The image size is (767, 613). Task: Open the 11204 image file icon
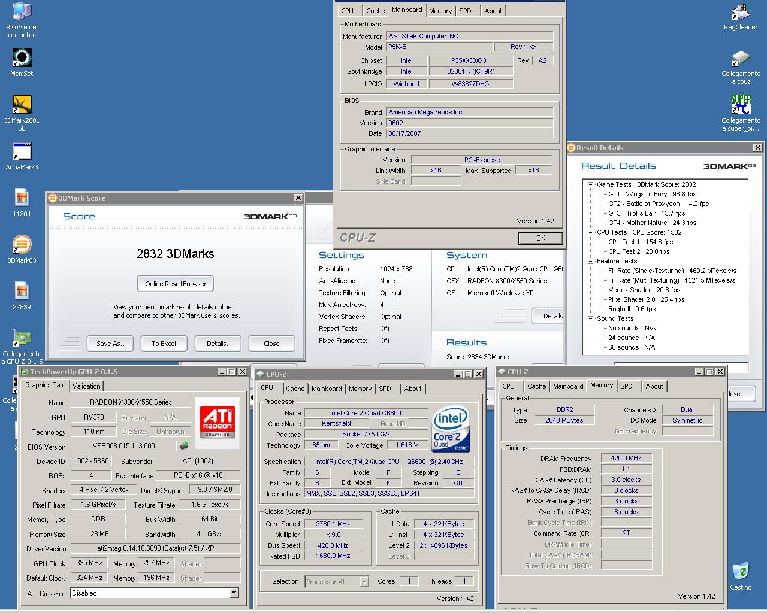coord(22,202)
